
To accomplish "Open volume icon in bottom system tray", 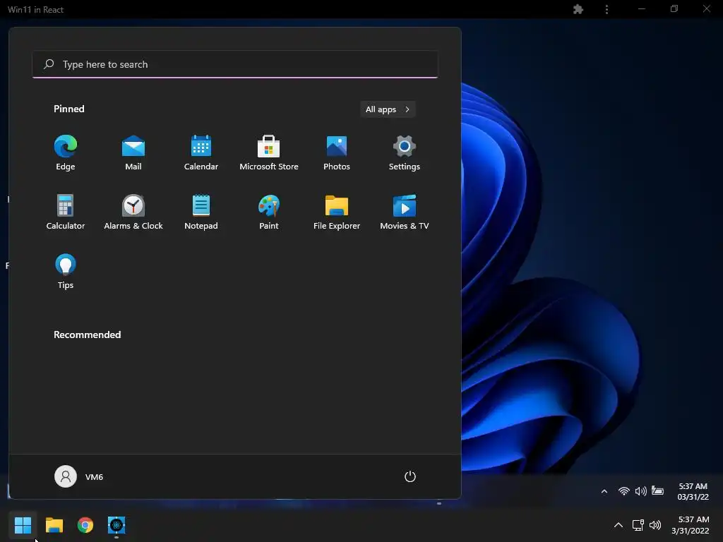I will [655, 525].
